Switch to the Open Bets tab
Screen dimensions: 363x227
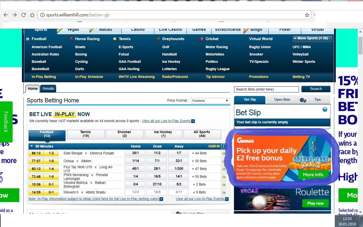coord(282,100)
